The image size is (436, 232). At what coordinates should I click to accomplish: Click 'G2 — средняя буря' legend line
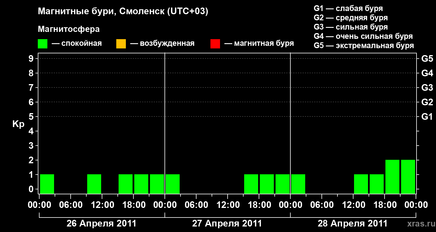tap(351, 18)
